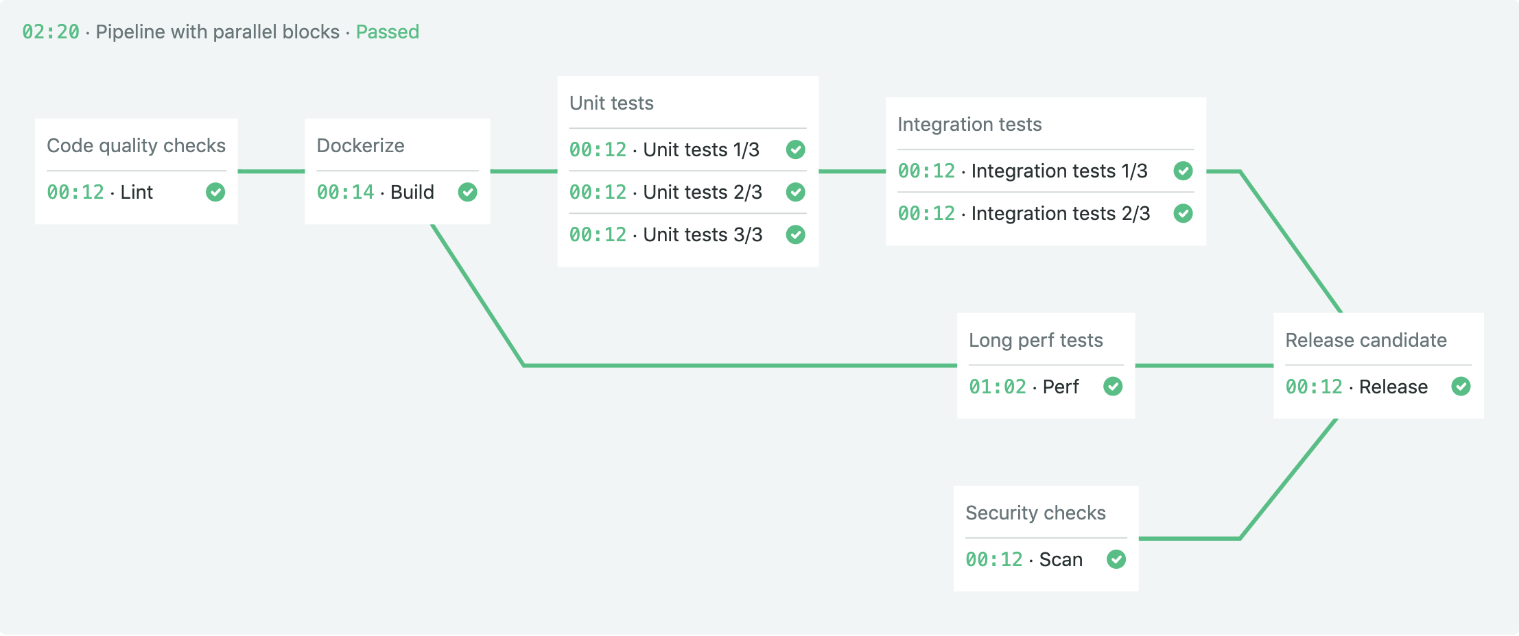This screenshot has height=636, width=1519.
Task: Click the 00:12 duration of Lint
Action: pyautogui.click(x=75, y=192)
